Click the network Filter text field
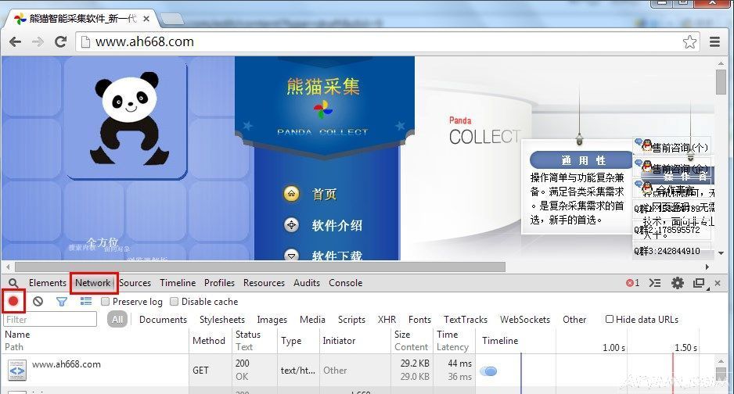This screenshot has width=734, height=394. pos(50,320)
